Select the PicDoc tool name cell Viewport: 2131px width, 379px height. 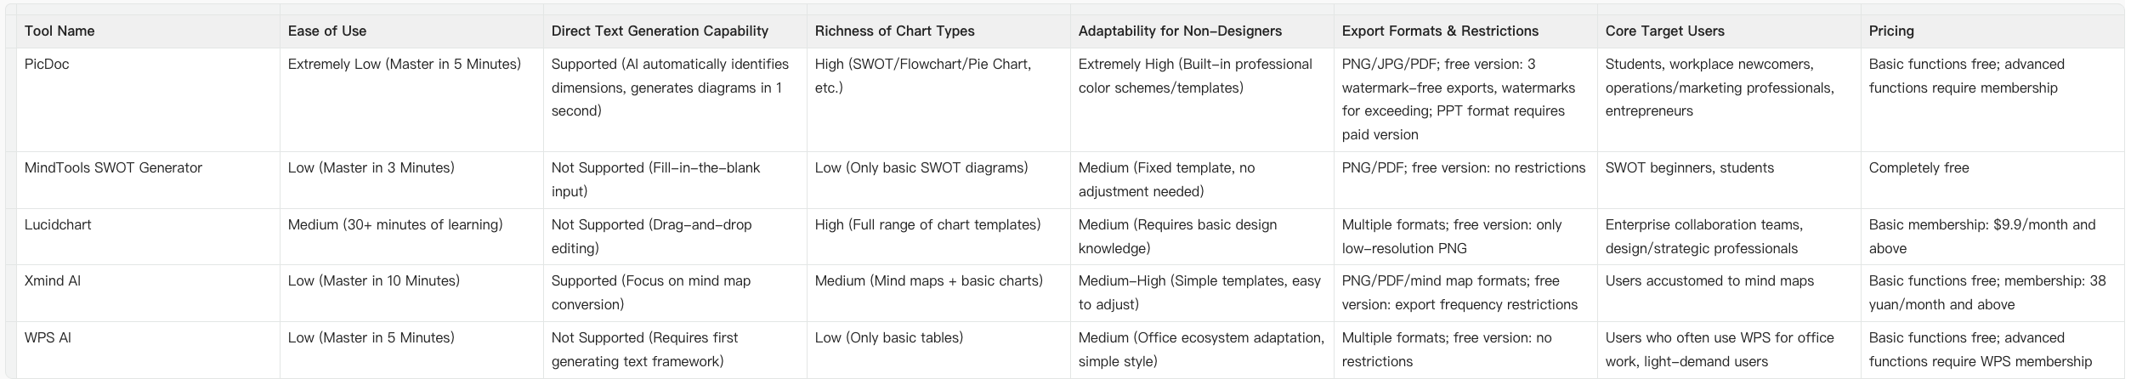point(47,65)
